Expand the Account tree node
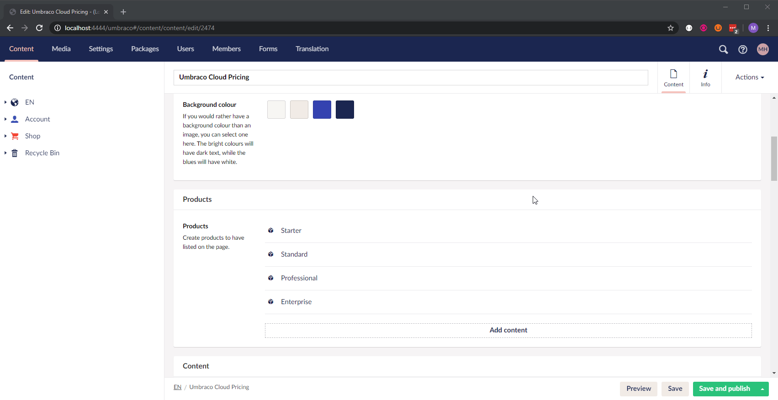778x400 pixels. point(5,119)
